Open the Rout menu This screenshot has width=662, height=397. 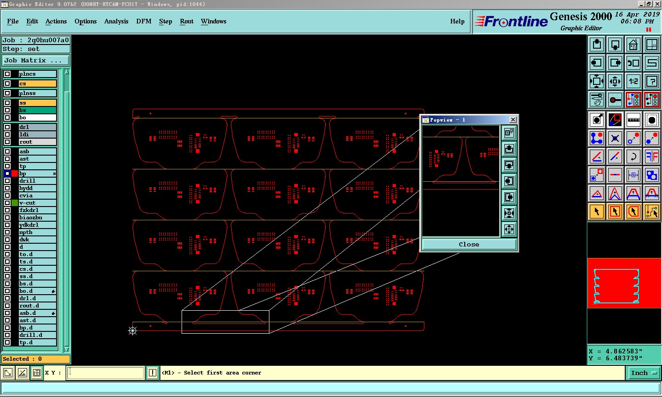(187, 21)
